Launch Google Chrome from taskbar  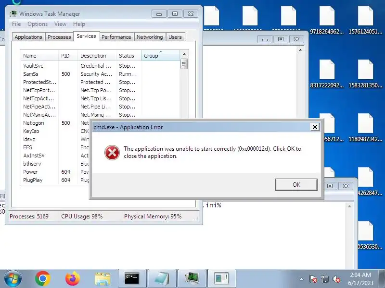pyautogui.click(x=42, y=278)
